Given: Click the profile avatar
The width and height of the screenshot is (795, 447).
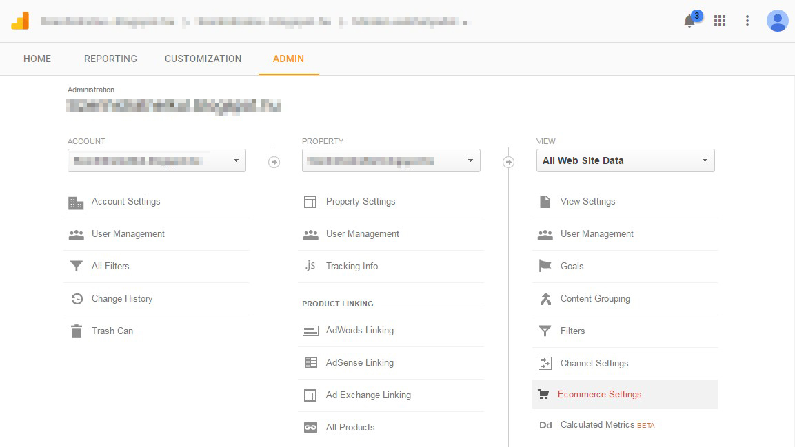Looking at the screenshot, I should pyautogui.click(x=777, y=21).
